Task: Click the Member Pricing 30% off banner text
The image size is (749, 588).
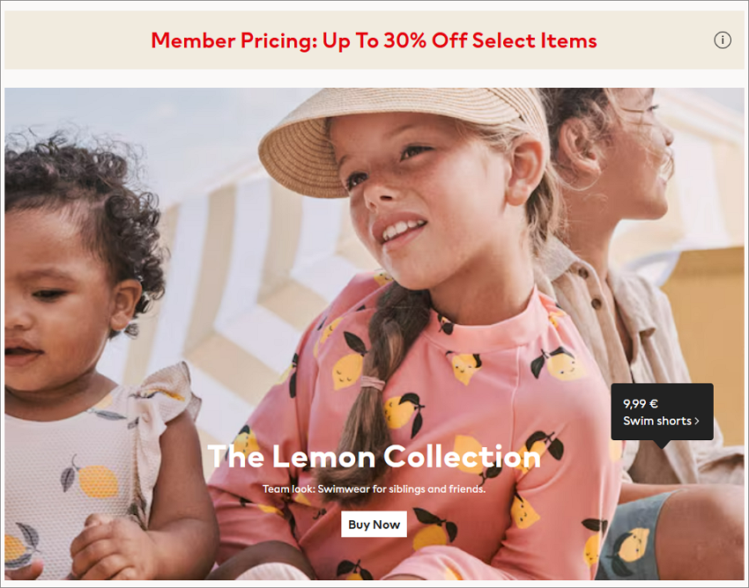Action: [374, 40]
